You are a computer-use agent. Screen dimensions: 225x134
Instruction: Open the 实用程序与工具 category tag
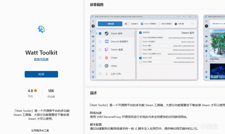pos(40,131)
